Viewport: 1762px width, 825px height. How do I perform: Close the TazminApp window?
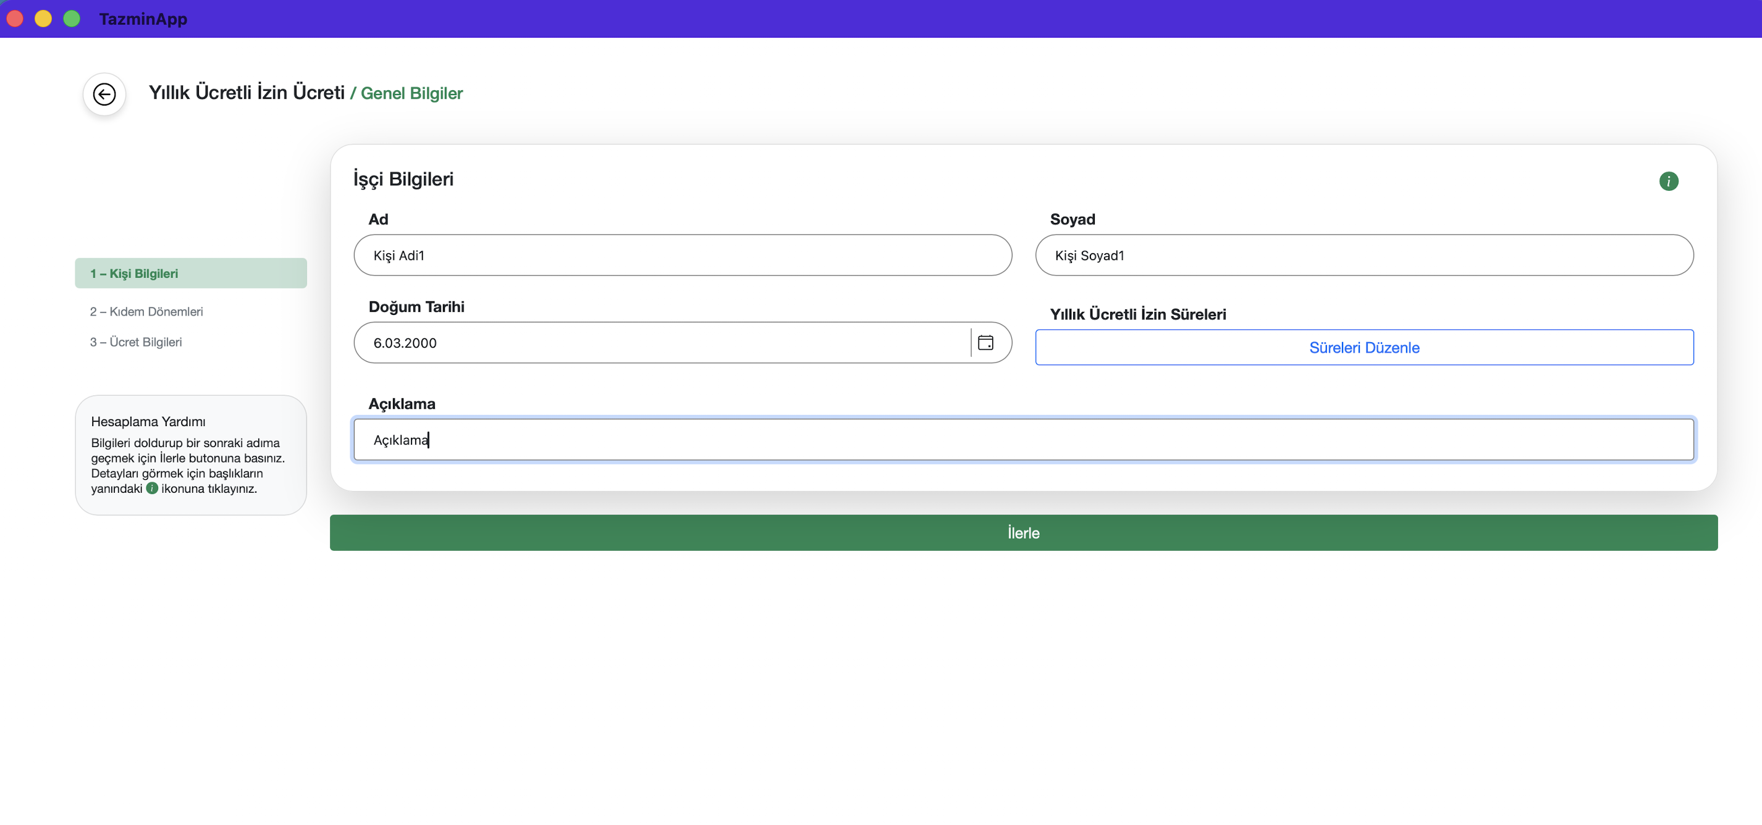coord(15,19)
